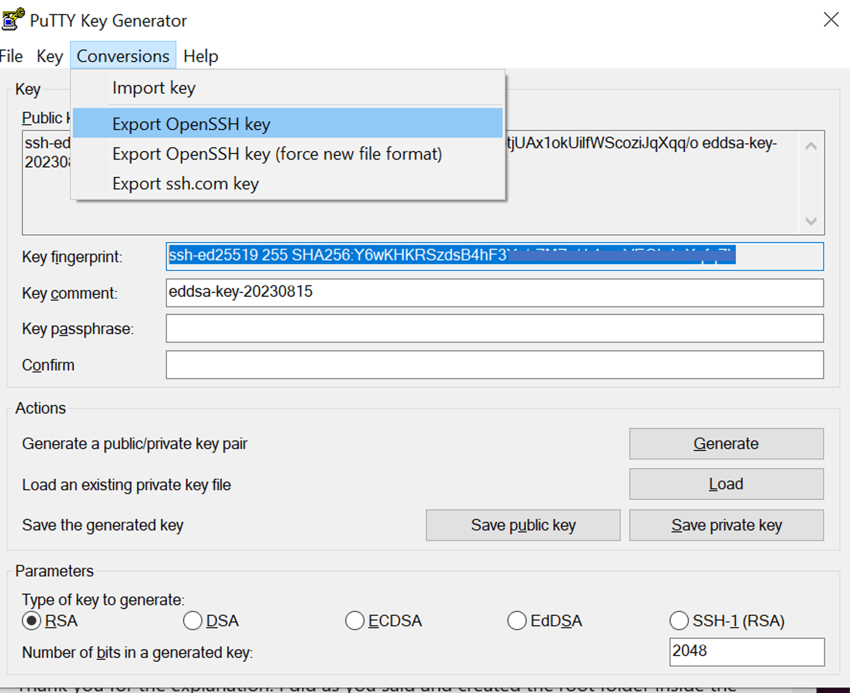Close the PuTTY Key Generator window
This screenshot has width=850, height=693.
coord(831,19)
